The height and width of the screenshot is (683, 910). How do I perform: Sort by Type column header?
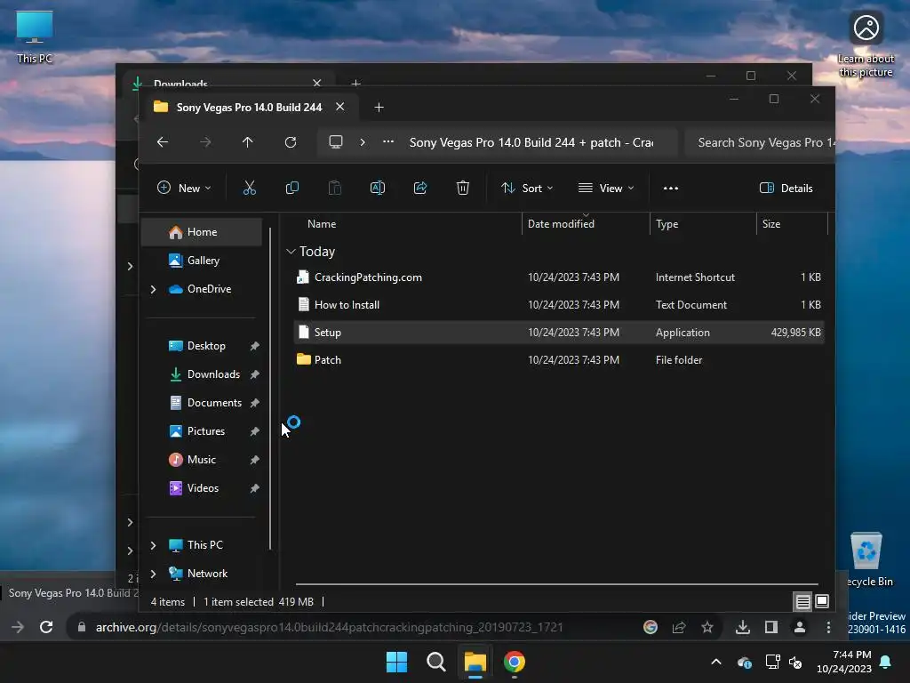(x=667, y=224)
